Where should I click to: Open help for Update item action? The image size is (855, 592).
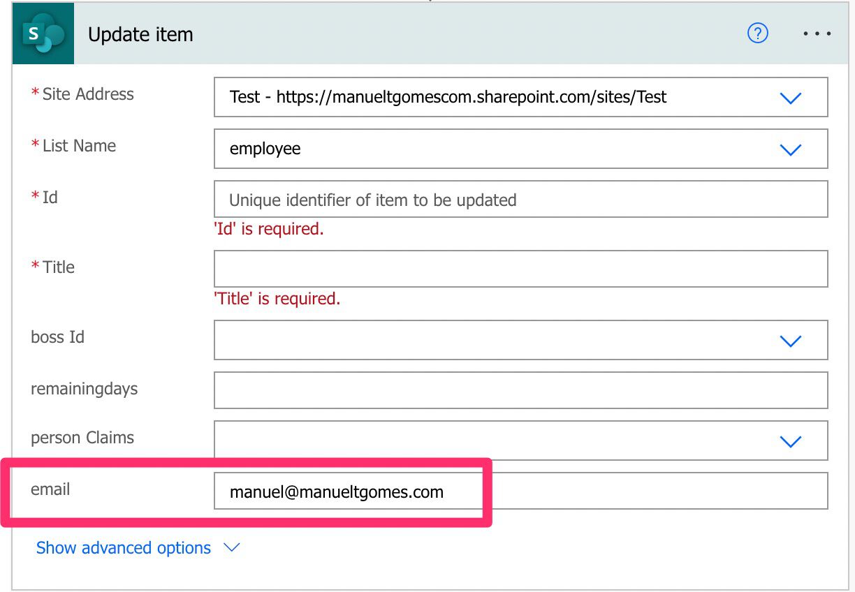tap(758, 33)
